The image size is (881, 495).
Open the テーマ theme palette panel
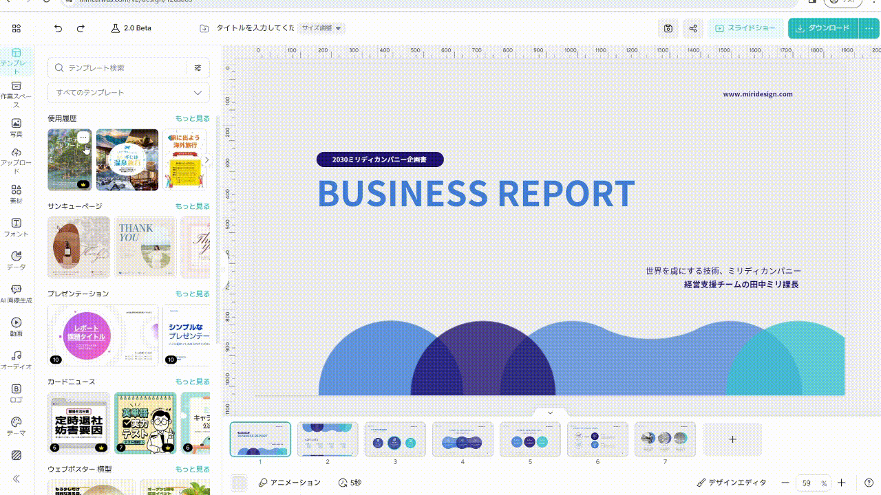tap(17, 426)
